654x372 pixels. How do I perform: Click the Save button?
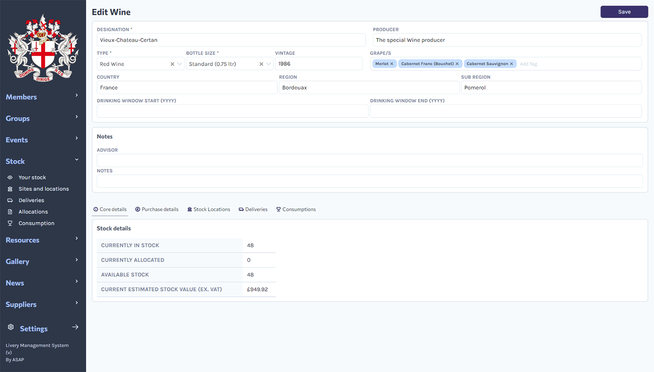(624, 12)
